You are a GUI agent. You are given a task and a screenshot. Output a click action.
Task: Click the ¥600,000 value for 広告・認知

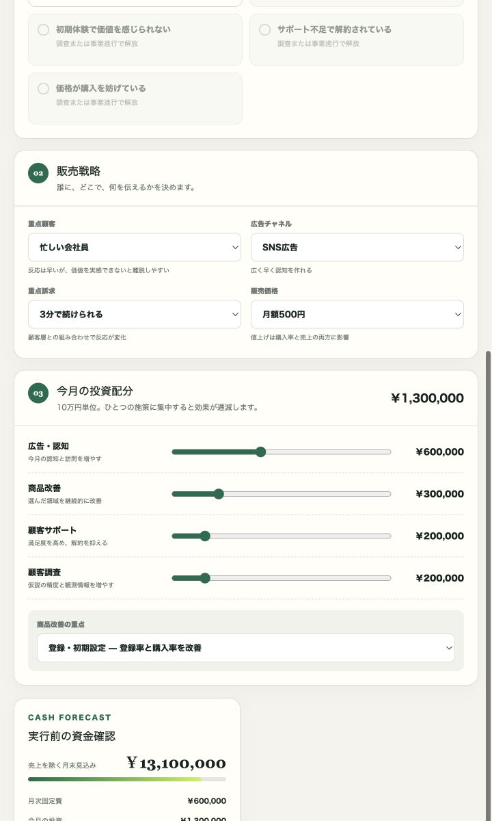point(439,452)
